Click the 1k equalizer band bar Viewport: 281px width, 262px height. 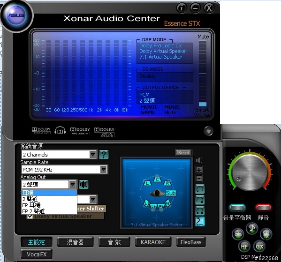coord(91,73)
